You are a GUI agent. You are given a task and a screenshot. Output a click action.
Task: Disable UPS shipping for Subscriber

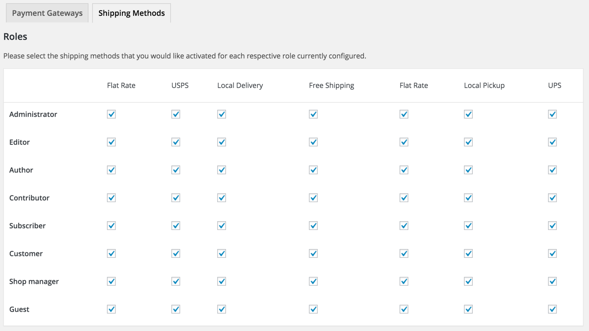551,226
